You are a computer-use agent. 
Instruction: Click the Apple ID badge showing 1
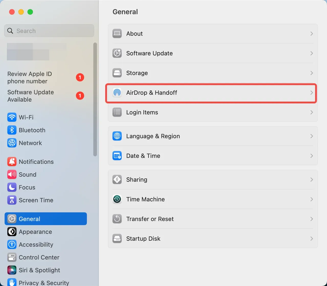[x=80, y=77]
